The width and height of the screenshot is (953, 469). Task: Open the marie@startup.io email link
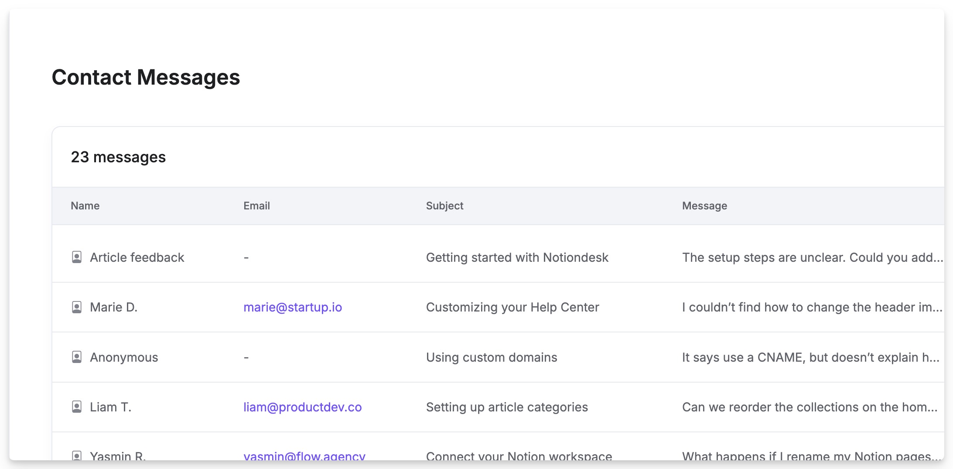pyautogui.click(x=293, y=307)
